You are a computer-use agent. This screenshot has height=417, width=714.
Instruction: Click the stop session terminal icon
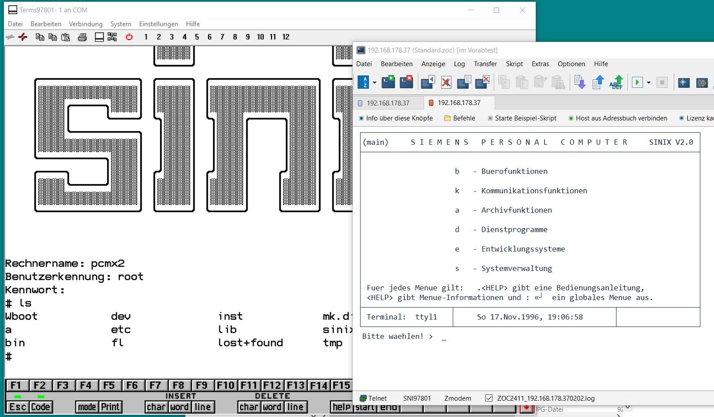pos(406,82)
